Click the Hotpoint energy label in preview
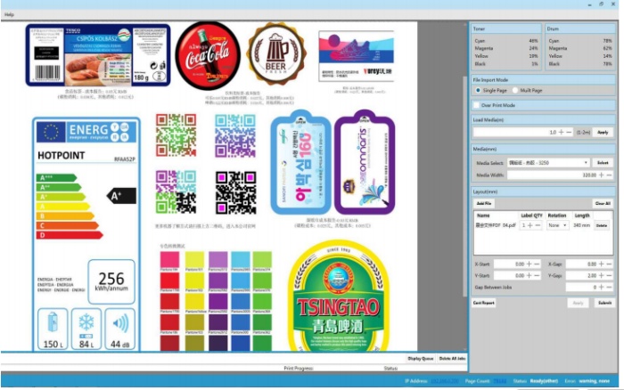Viewport: 624px width, 390px height. coord(86,234)
